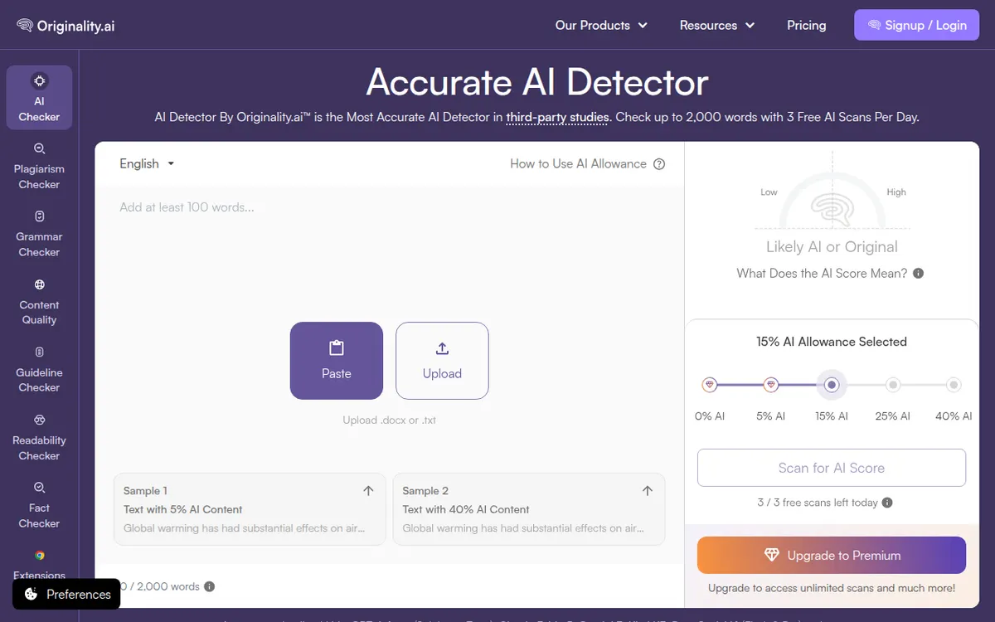
Task: Click the arrow icon on Sample 2 card
Action: 648,491
